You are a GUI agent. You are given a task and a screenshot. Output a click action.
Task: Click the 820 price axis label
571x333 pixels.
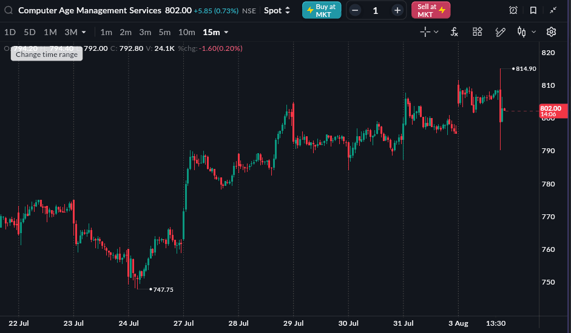pos(548,53)
